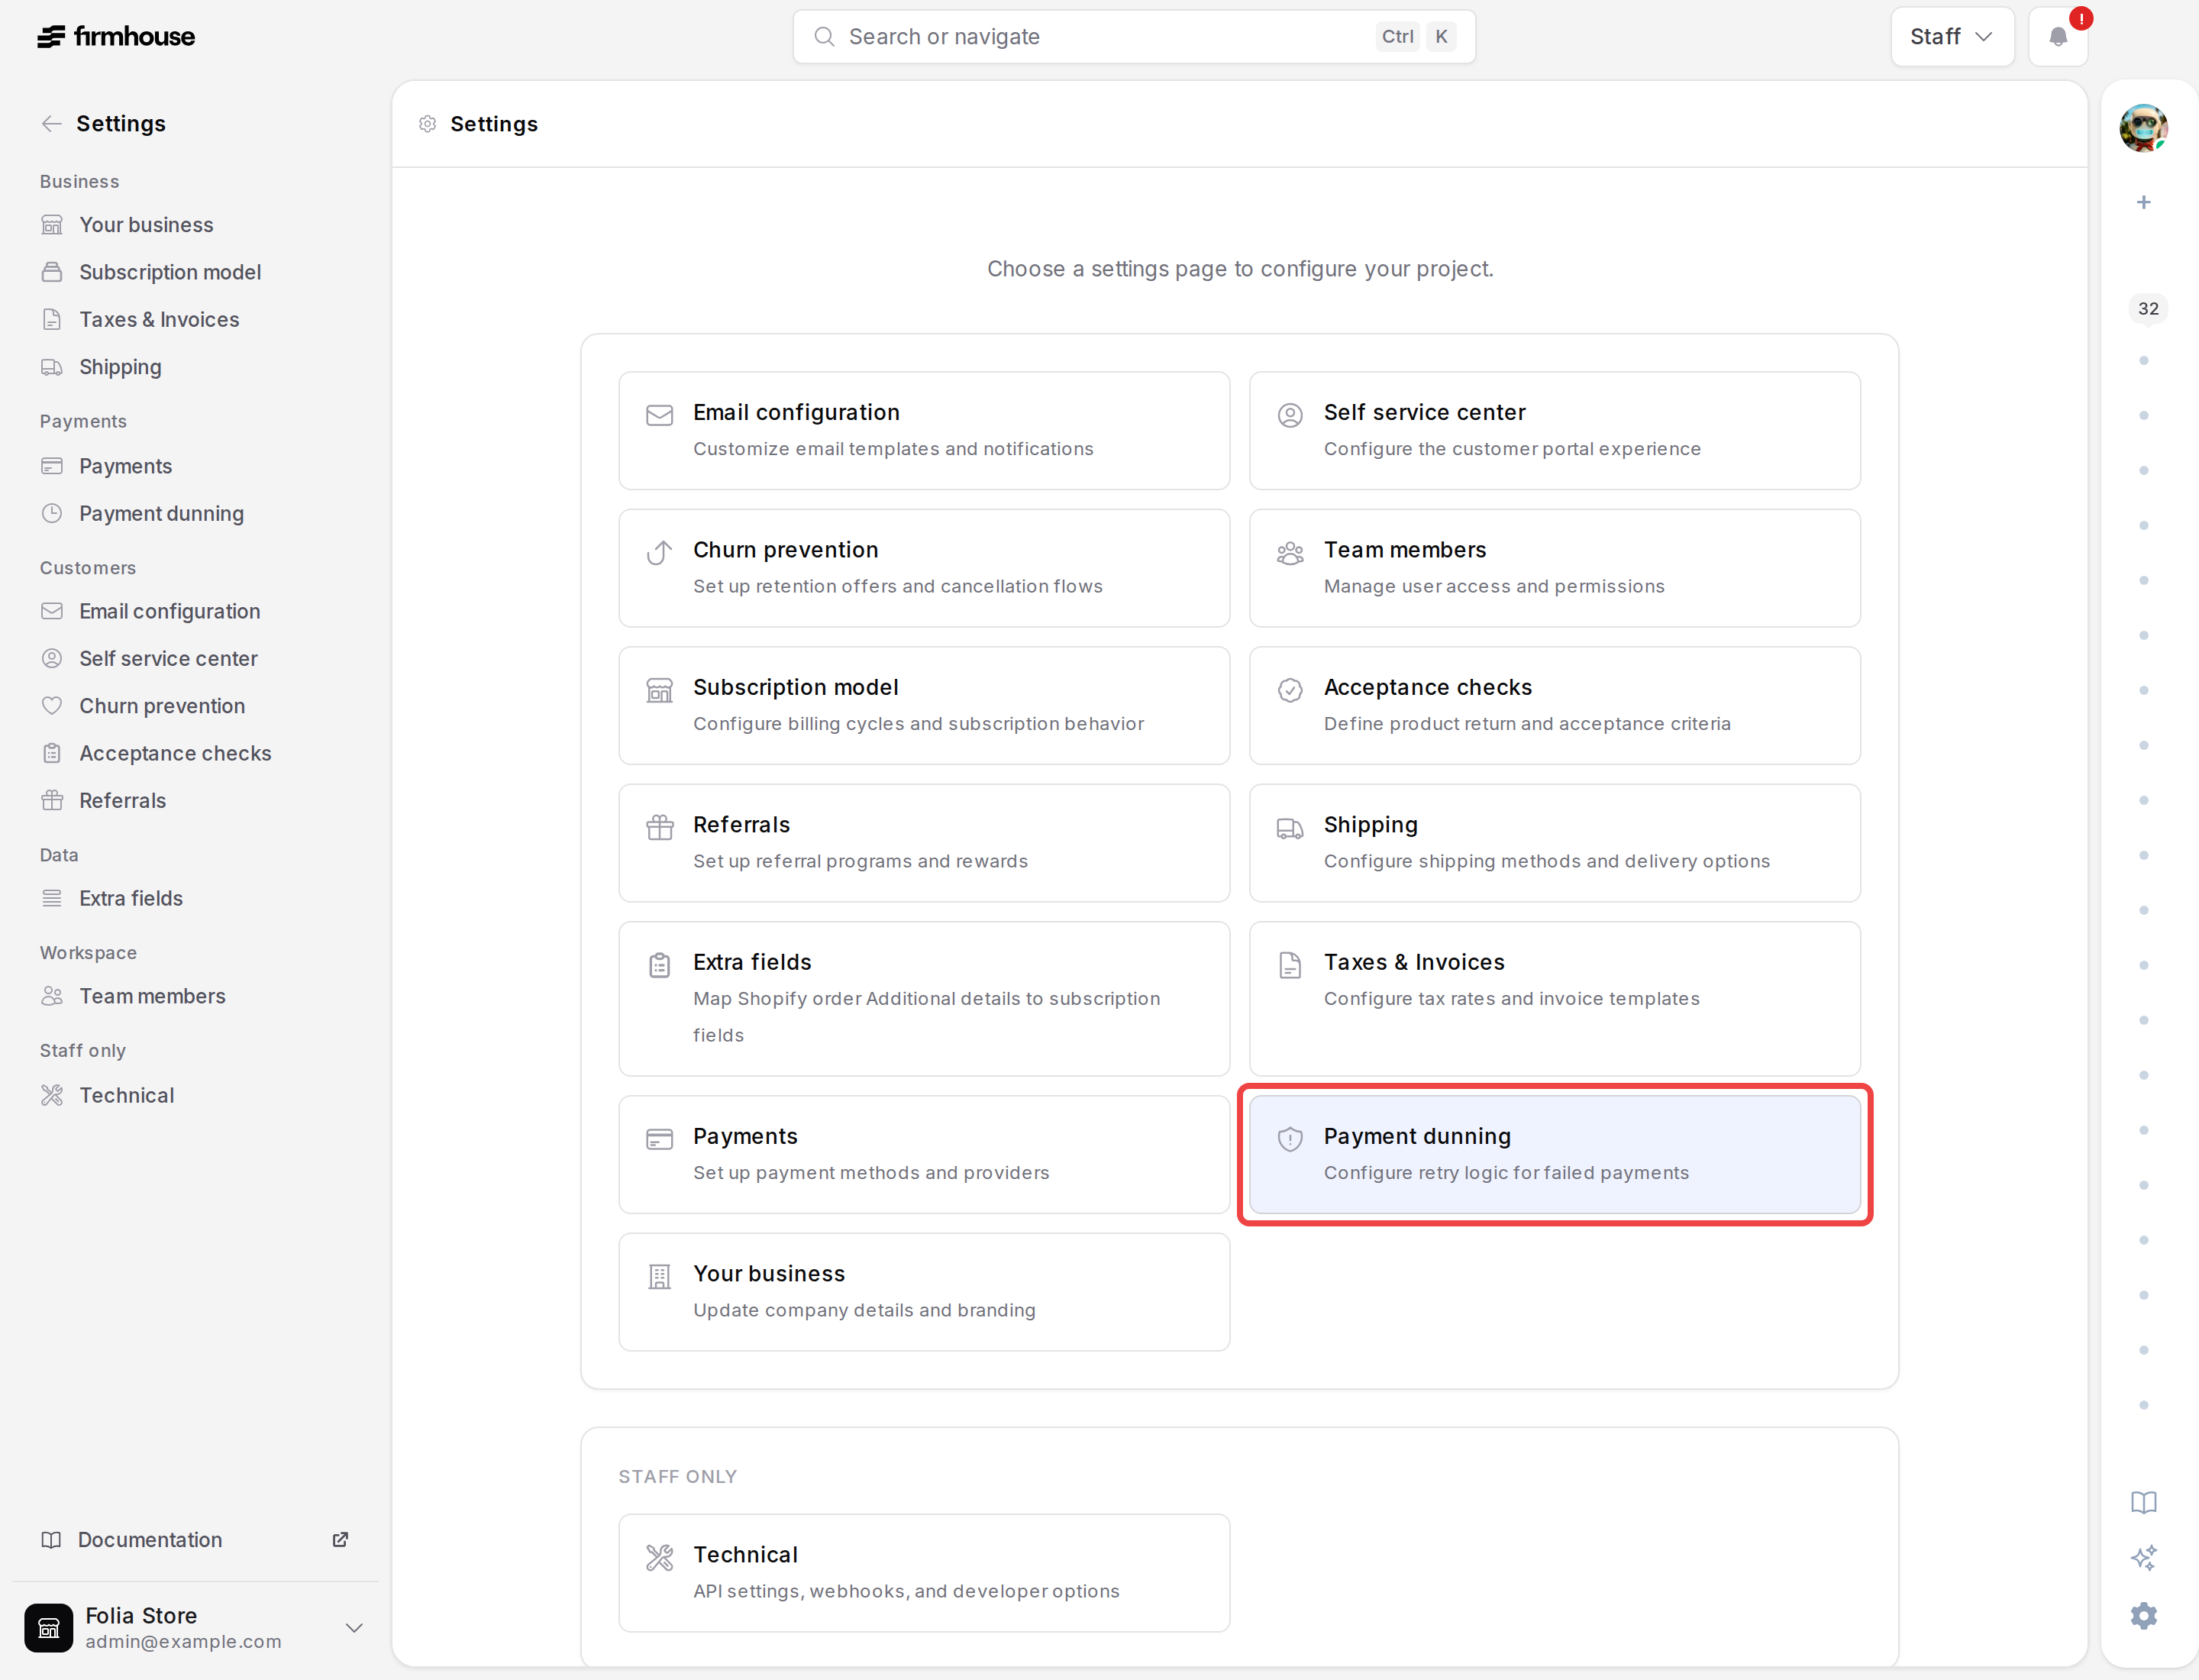Click the truck icon on Shipping card
The height and width of the screenshot is (1680, 2199).
(x=1290, y=828)
